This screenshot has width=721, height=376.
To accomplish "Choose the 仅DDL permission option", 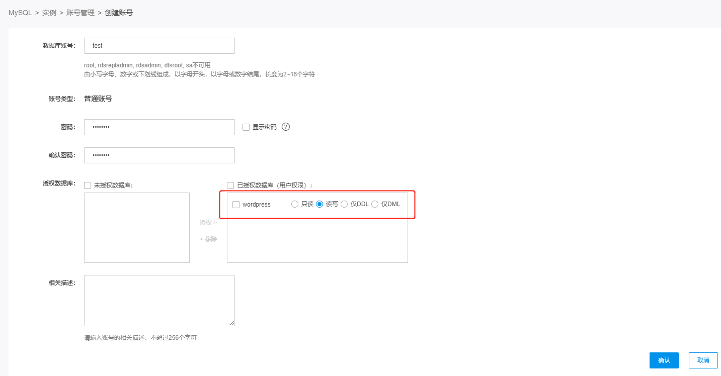I will 344,204.
